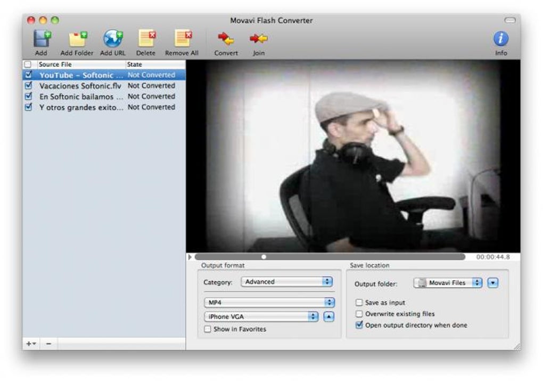Click the blue arrow button beside Output folder
This screenshot has height=381, width=543.
493,283
